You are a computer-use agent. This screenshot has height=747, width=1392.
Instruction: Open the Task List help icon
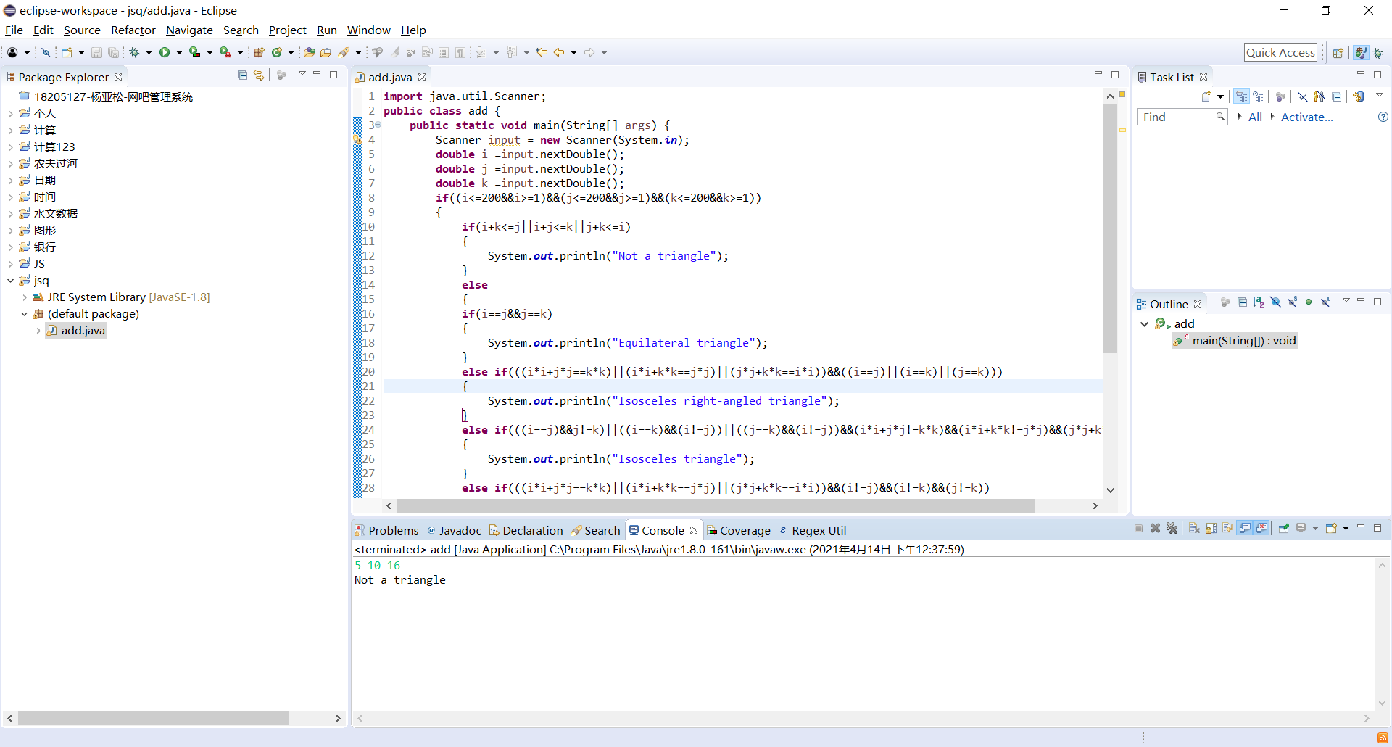[x=1383, y=117]
